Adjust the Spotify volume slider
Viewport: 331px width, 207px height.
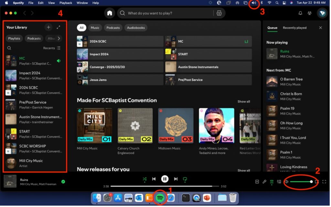click(301, 182)
